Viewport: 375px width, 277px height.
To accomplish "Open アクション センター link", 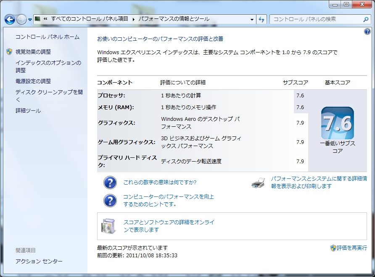I will pos(39,261).
